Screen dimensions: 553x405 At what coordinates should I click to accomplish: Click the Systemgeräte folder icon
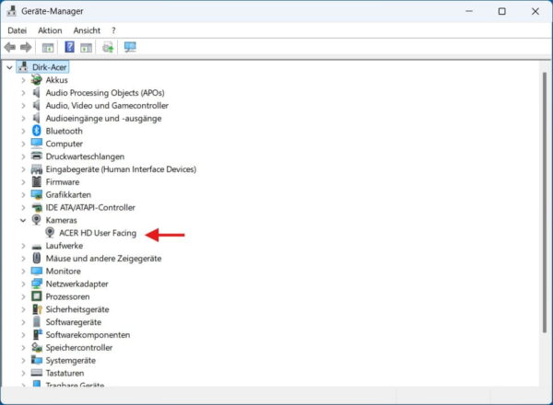37,360
